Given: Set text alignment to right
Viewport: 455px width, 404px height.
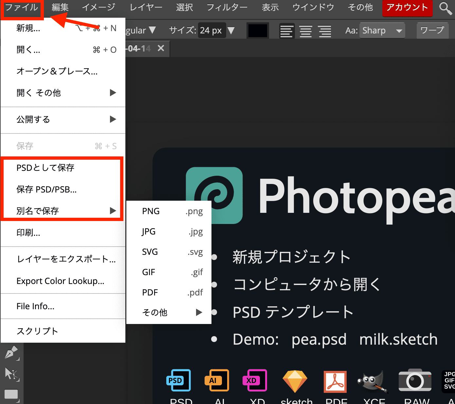Looking at the screenshot, I should pos(325,31).
